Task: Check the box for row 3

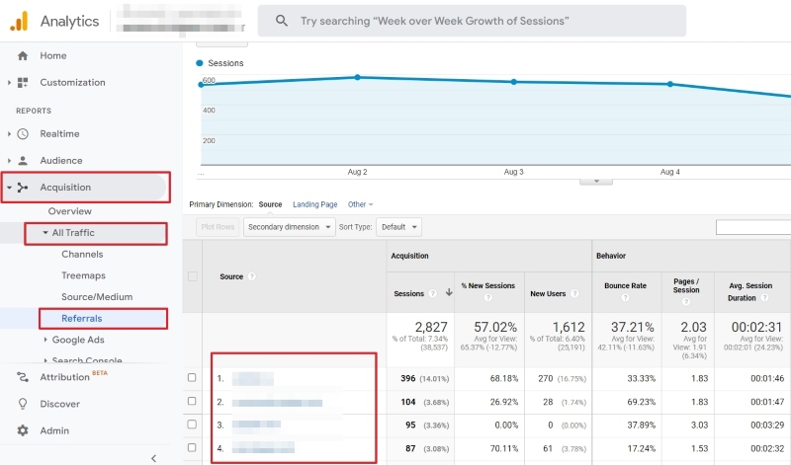Action: [192, 425]
